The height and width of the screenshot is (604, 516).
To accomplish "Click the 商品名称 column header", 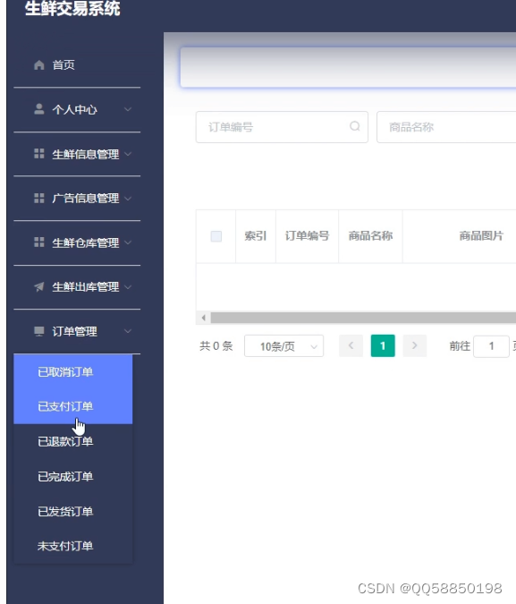I will (x=370, y=235).
